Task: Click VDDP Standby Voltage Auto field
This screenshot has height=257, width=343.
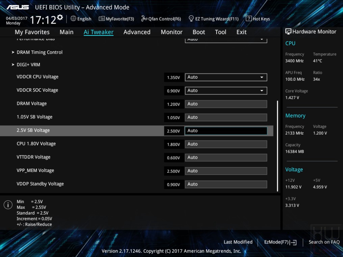Action: [x=226, y=184]
